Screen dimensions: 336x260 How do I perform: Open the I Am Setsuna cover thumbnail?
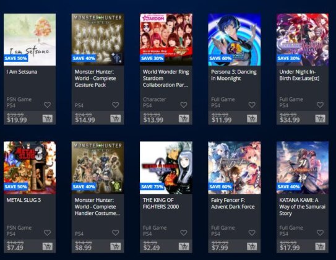30,40
